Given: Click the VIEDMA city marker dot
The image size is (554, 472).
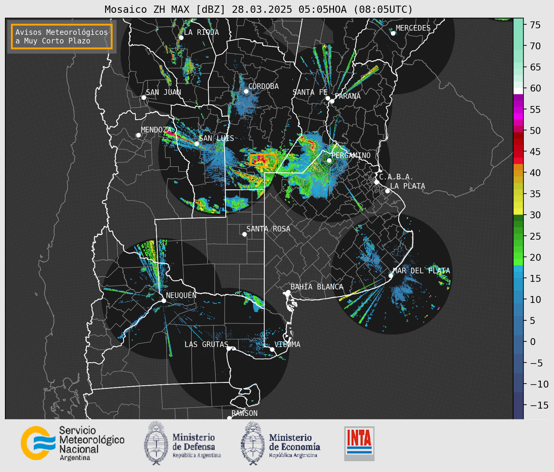Looking at the screenshot, I should [272, 349].
